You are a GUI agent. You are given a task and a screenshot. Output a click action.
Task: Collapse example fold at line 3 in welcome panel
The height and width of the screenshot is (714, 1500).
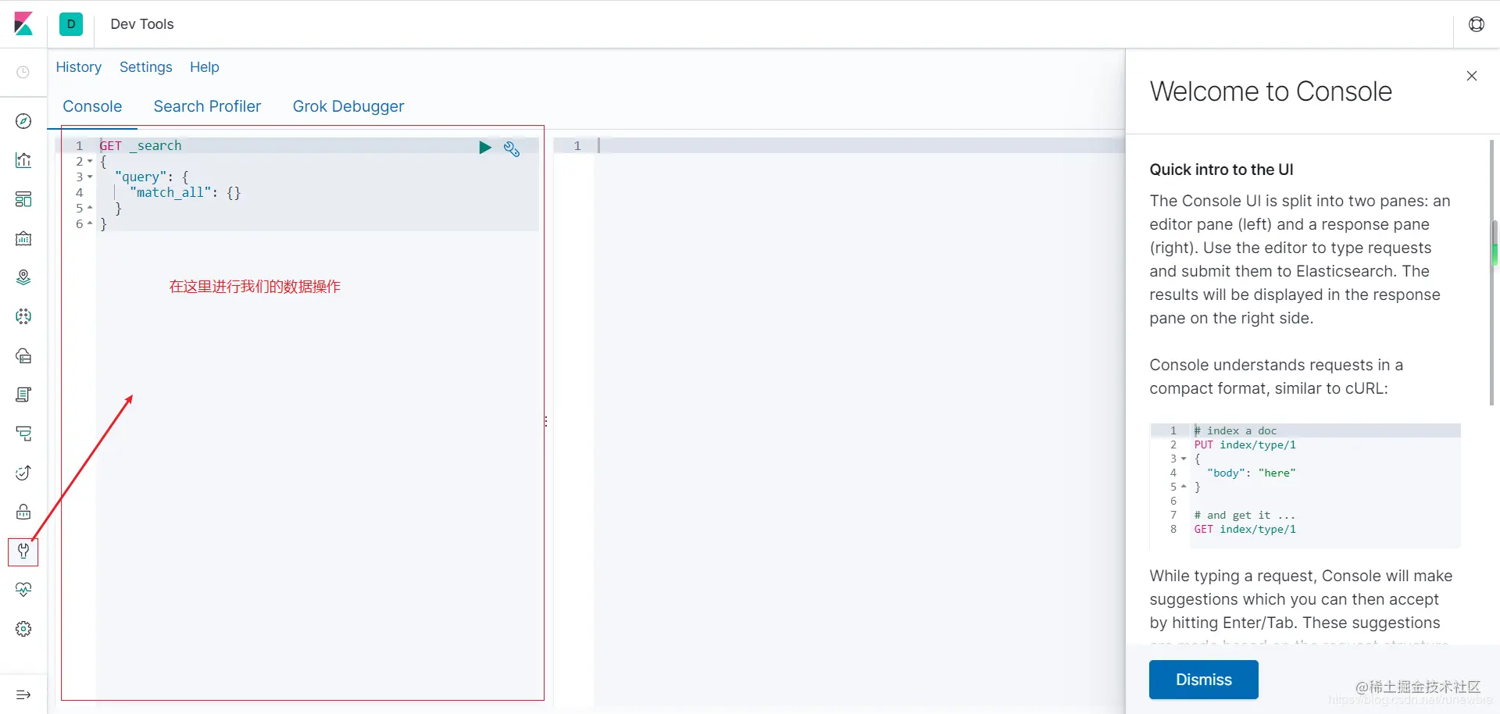(1184, 459)
